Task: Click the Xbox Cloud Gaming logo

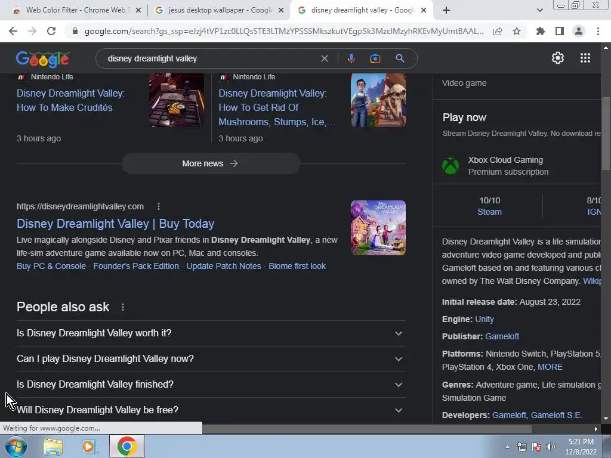Action: click(451, 166)
